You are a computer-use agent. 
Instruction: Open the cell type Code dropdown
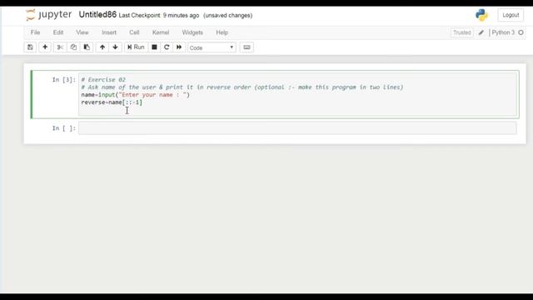tap(212, 47)
